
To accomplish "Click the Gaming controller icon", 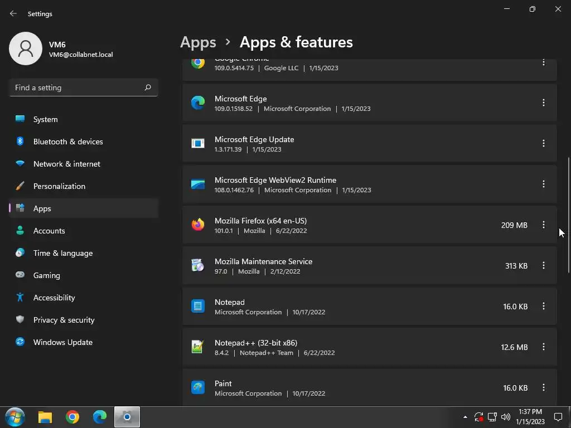I will [x=20, y=275].
